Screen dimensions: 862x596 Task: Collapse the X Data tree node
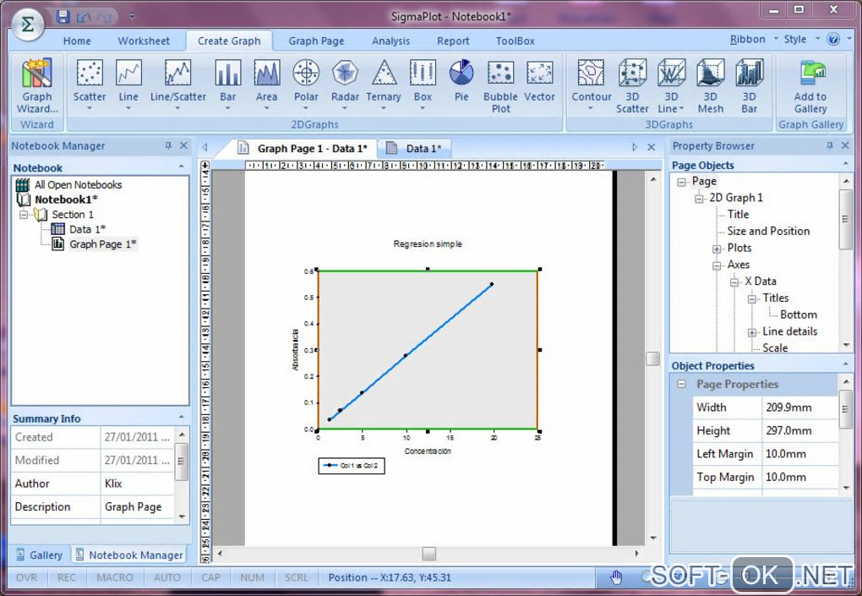point(734,282)
